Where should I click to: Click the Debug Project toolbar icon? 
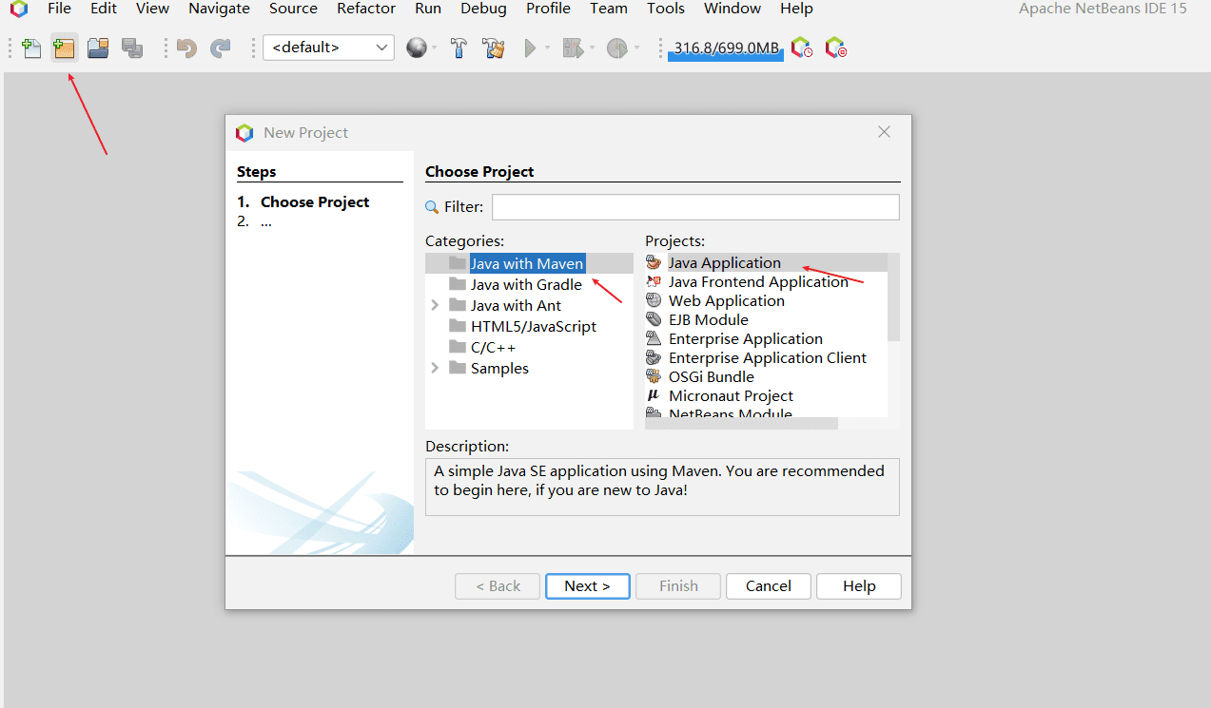(x=573, y=48)
